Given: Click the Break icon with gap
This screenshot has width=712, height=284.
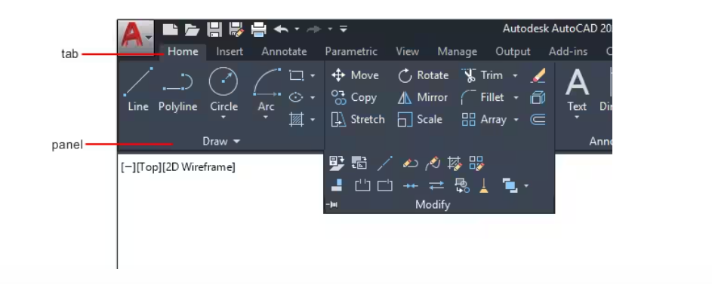Looking at the screenshot, I should click(x=362, y=185).
